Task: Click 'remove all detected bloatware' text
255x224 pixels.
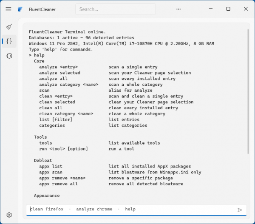Action: [x=146, y=184]
